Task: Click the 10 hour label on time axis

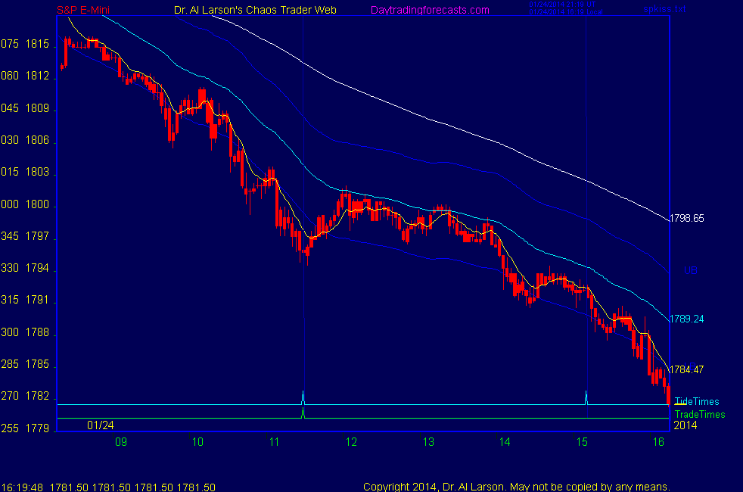Action: (x=197, y=442)
